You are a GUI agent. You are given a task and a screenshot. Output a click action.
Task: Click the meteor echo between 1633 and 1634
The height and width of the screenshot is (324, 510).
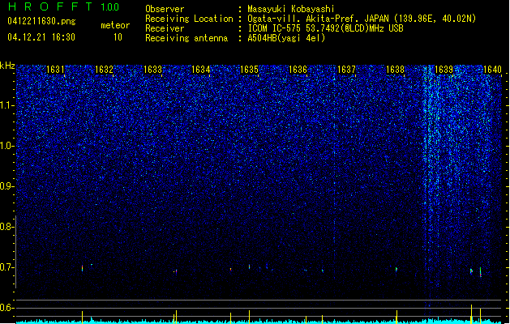(x=176, y=271)
